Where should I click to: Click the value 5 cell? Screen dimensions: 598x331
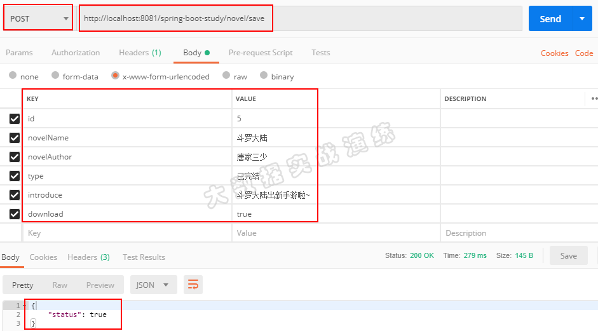point(336,119)
